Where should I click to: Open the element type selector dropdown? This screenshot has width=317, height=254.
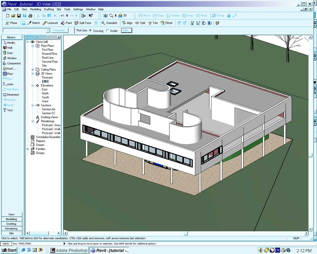48,31
